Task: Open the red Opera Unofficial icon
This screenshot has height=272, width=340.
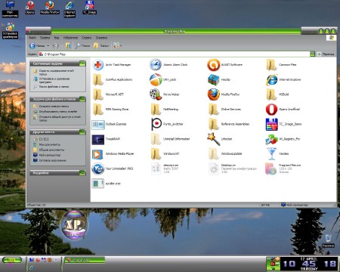Action: (x=271, y=110)
